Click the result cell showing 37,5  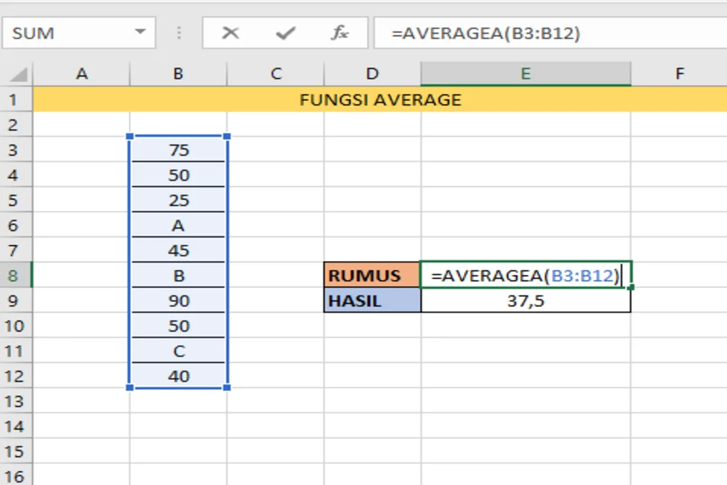click(x=526, y=300)
